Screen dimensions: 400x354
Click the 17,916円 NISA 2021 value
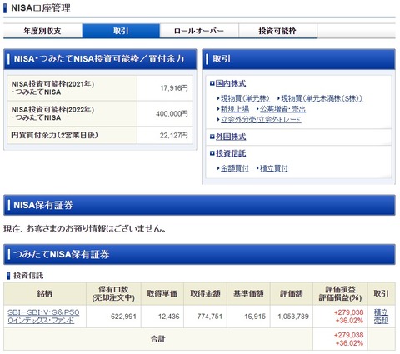click(174, 88)
